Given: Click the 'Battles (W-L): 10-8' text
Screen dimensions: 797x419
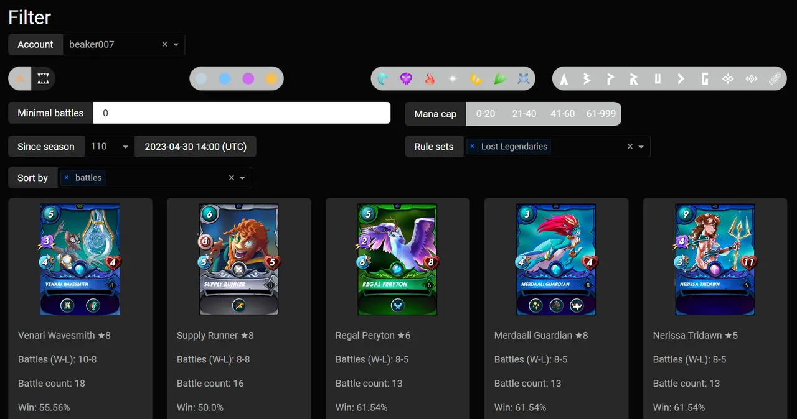Looking at the screenshot, I should click(57, 359).
